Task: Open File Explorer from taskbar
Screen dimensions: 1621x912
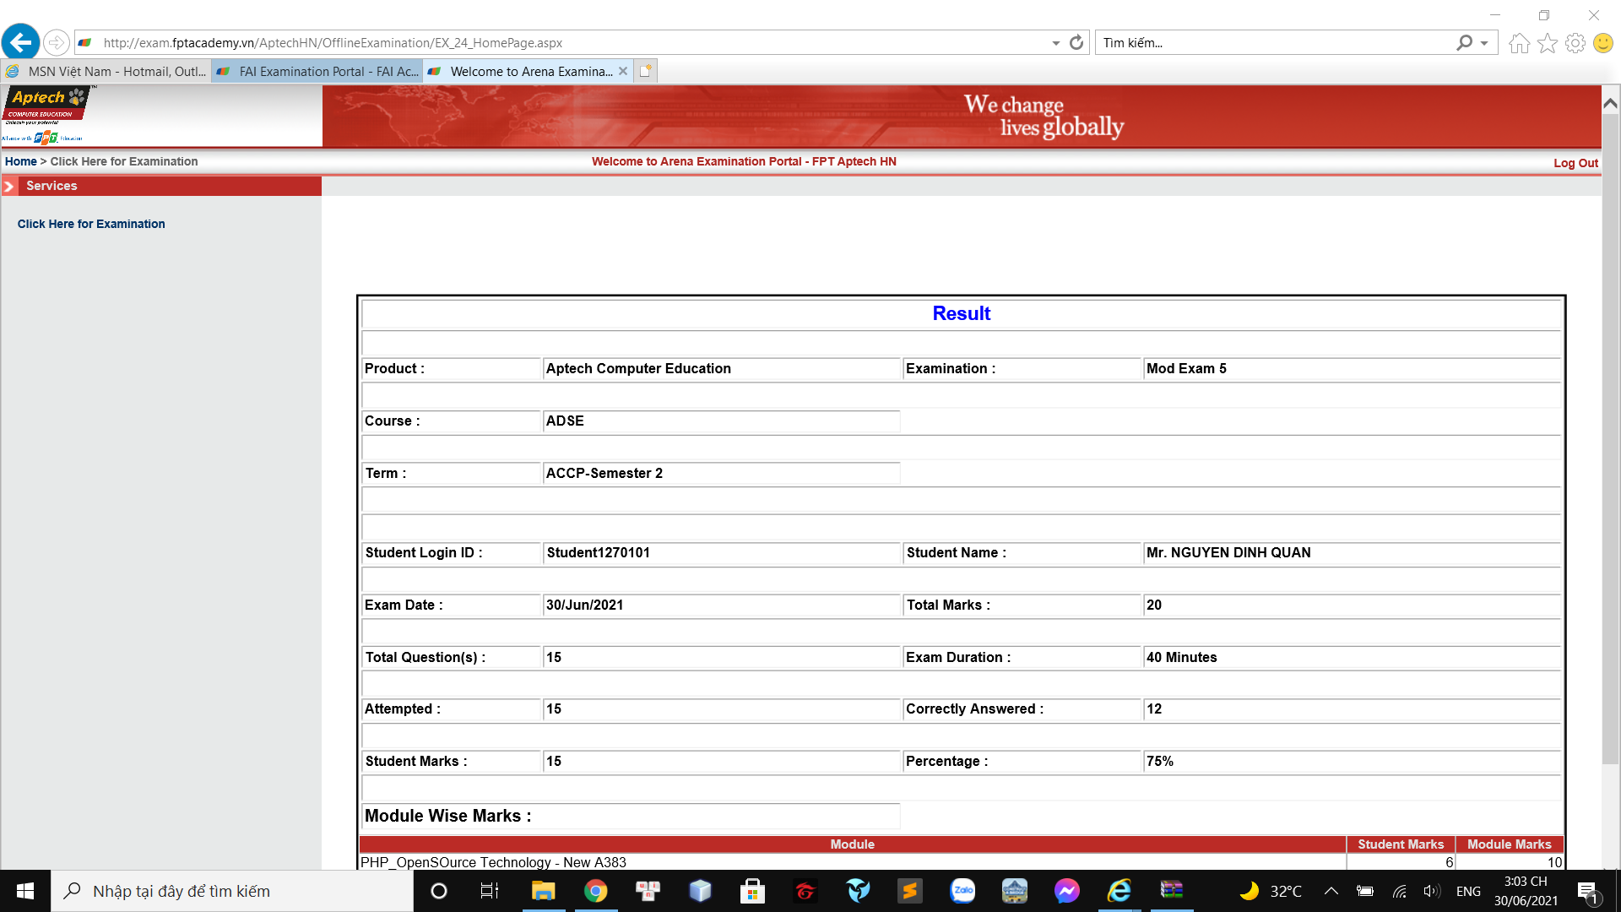Action: 543,891
